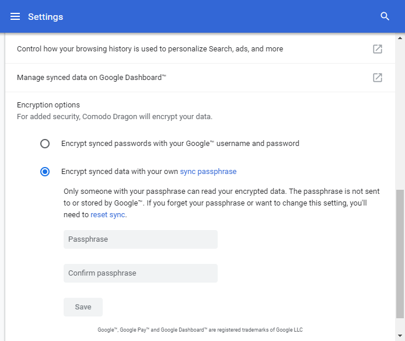The width and height of the screenshot is (405, 341).
Task: Open browsing history personalization external link icon
Action: (378, 49)
